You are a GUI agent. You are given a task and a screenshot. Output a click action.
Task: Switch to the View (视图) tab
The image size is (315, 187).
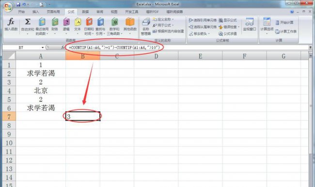point(114,12)
